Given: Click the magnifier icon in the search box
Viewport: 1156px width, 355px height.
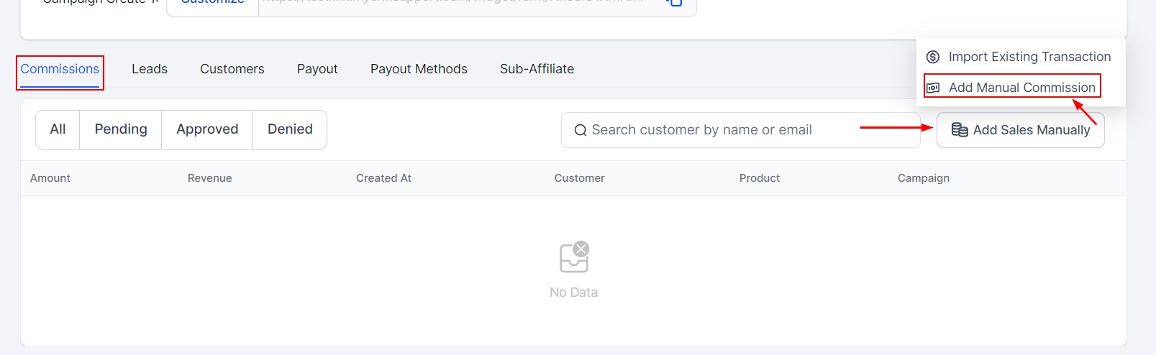Looking at the screenshot, I should [x=580, y=130].
